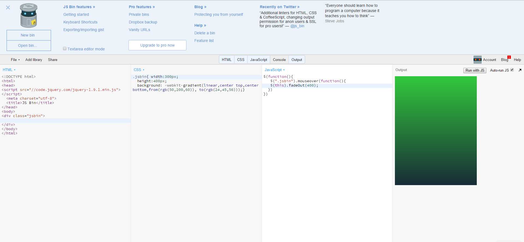524x242 pixels.
Task: Expand the CSS panel processor dropdown
Action: pyautogui.click(x=139, y=70)
